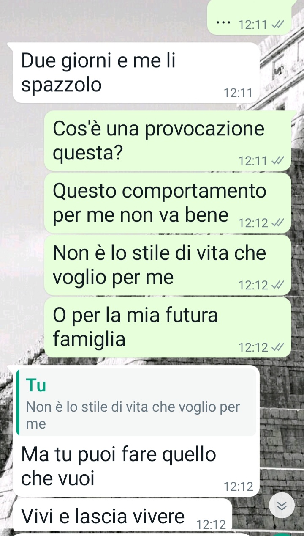Tap the message "Ma tu puoi fare quello che vuoi"
Screen dimensions: 304x536
coord(136,431)
